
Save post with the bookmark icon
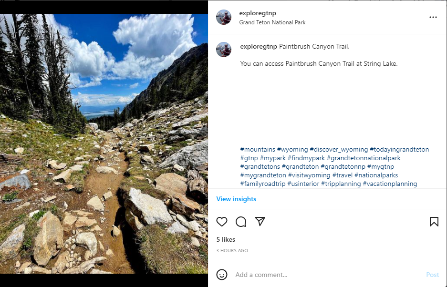pos(434,222)
